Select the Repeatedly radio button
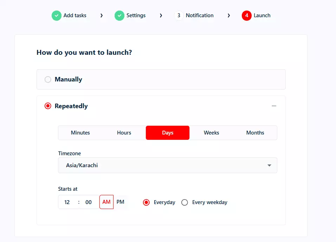 point(48,106)
